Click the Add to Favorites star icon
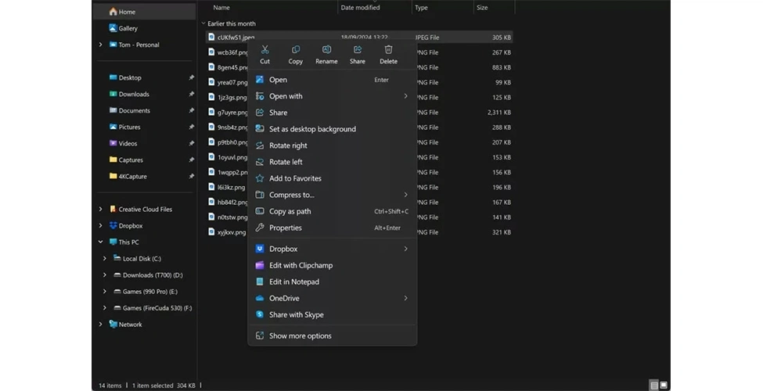This screenshot has height=391, width=763. pos(260,178)
